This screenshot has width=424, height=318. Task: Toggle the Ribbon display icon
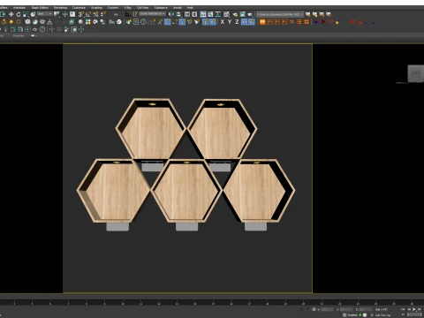203,14
